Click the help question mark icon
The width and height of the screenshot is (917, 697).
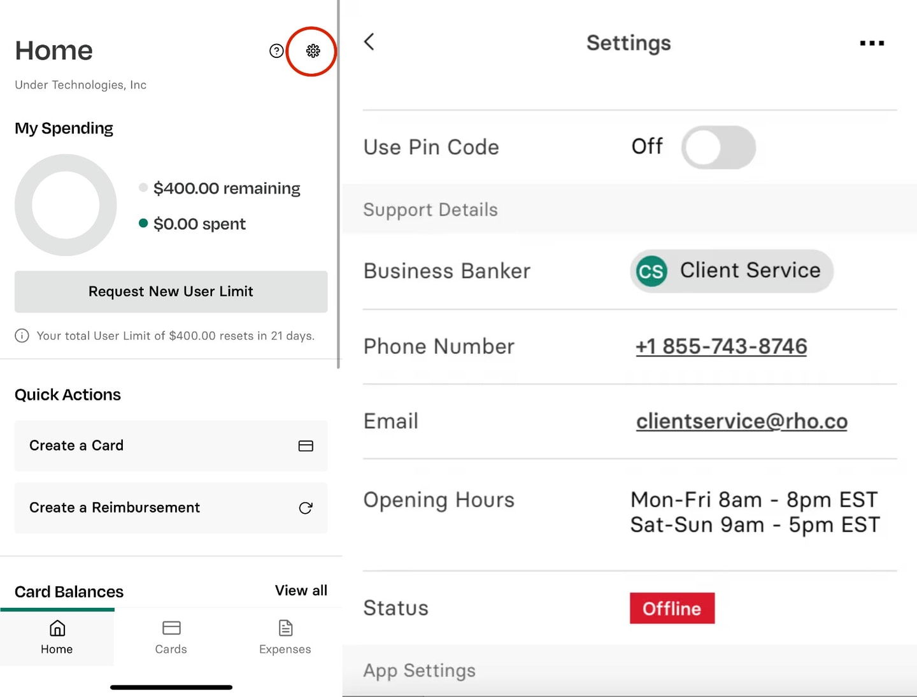(276, 50)
